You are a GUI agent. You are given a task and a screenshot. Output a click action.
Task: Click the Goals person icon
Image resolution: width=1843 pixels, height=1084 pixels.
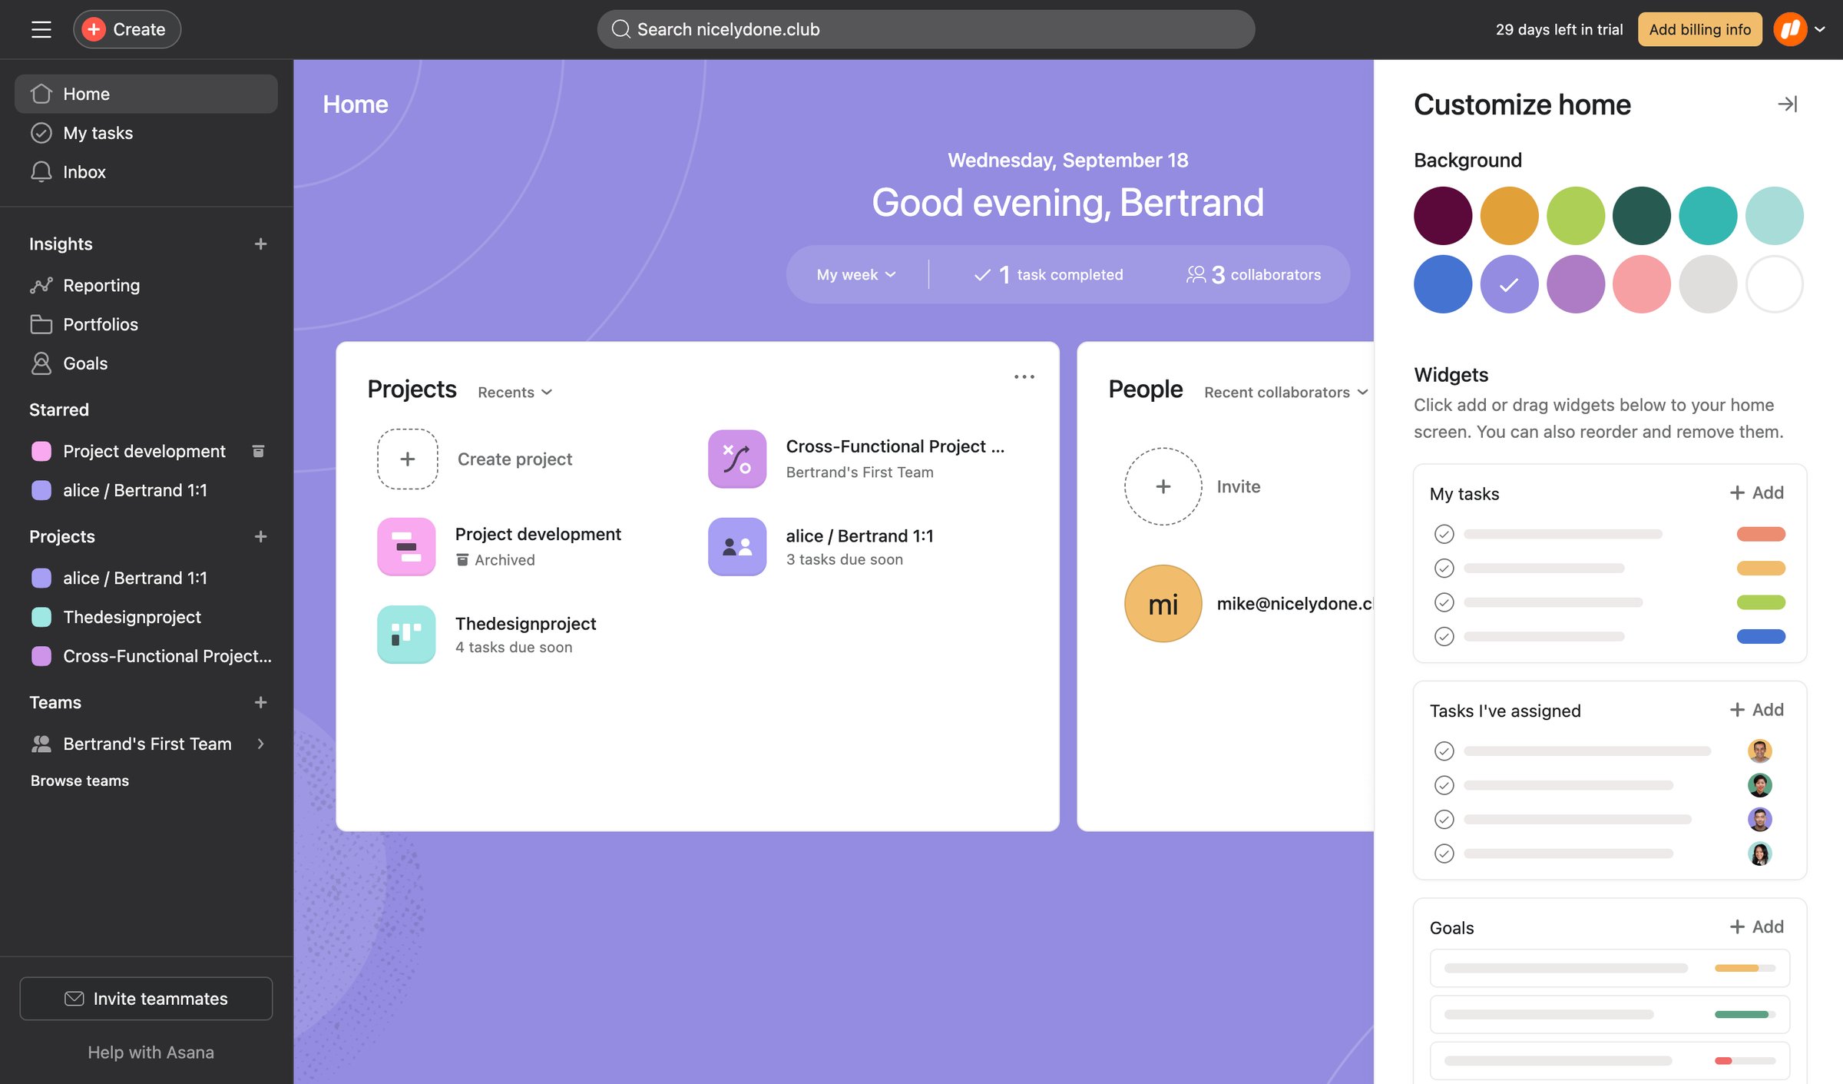41,363
